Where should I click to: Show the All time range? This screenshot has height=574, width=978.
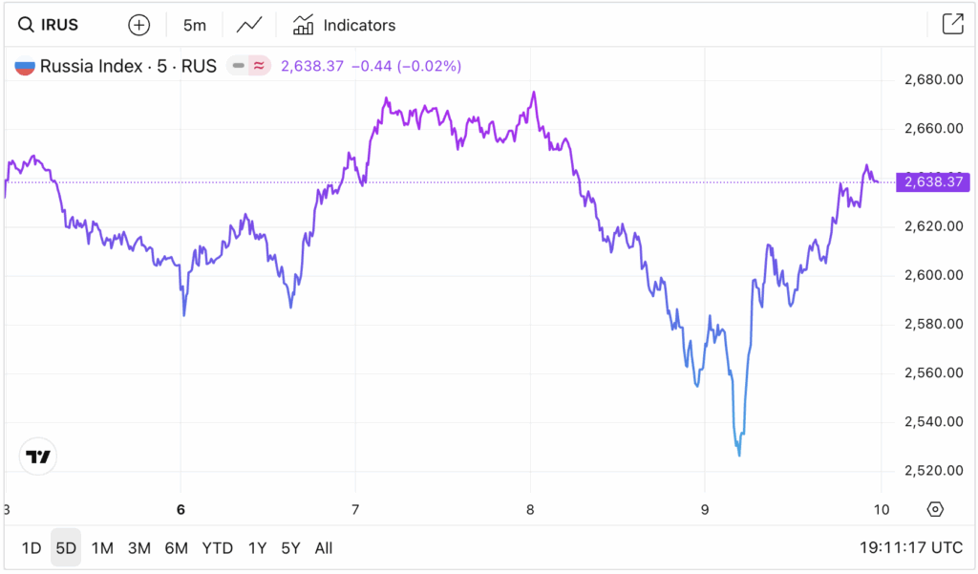tap(324, 548)
